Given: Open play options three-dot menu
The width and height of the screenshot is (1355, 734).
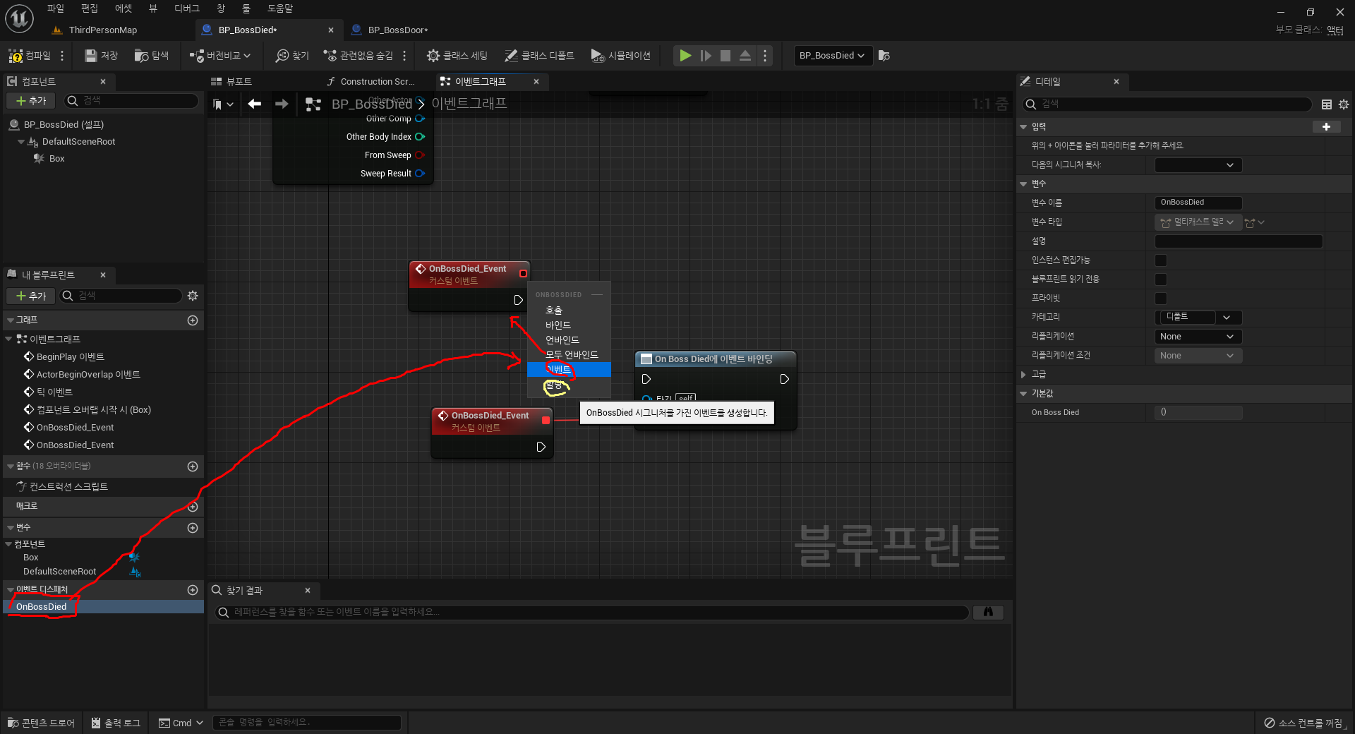Looking at the screenshot, I should [765, 56].
